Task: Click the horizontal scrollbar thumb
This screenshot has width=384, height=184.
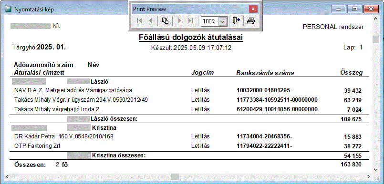Action: (x=175, y=176)
